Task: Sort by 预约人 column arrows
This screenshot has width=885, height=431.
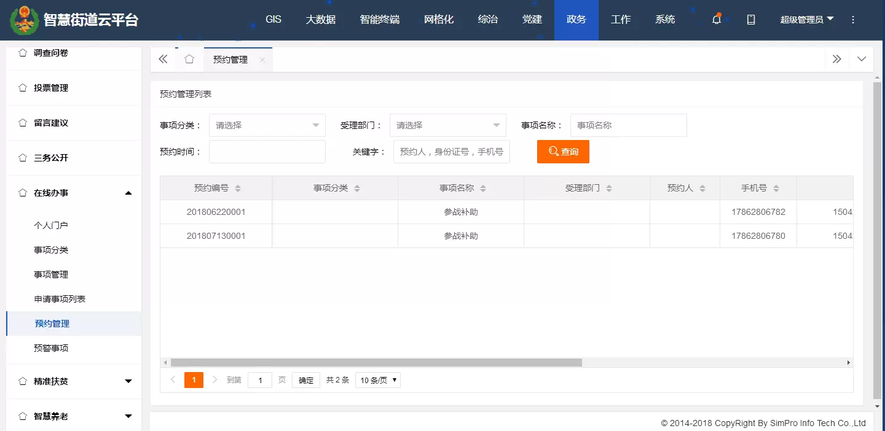Action: tap(702, 188)
